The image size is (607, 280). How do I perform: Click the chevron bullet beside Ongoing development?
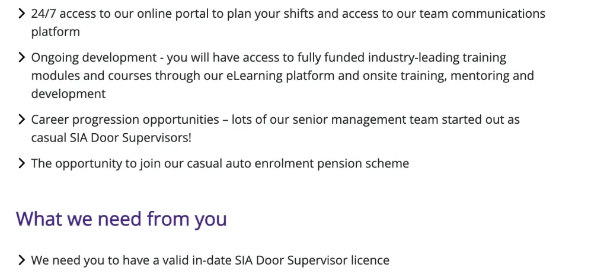pos(22,57)
